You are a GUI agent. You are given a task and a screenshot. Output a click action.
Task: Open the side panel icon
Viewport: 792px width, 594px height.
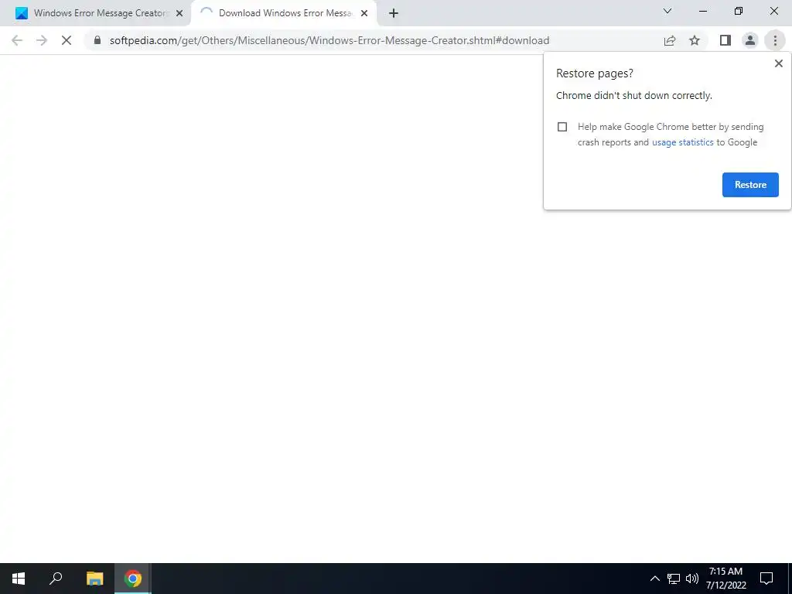click(x=725, y=40)
